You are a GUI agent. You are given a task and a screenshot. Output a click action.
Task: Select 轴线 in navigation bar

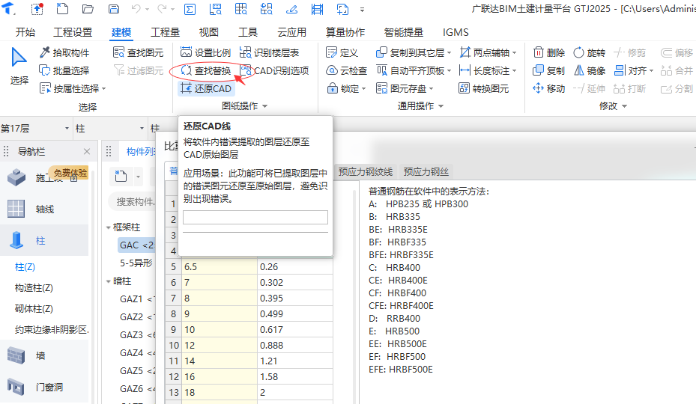pyautogui.click(x=44, y=209)
